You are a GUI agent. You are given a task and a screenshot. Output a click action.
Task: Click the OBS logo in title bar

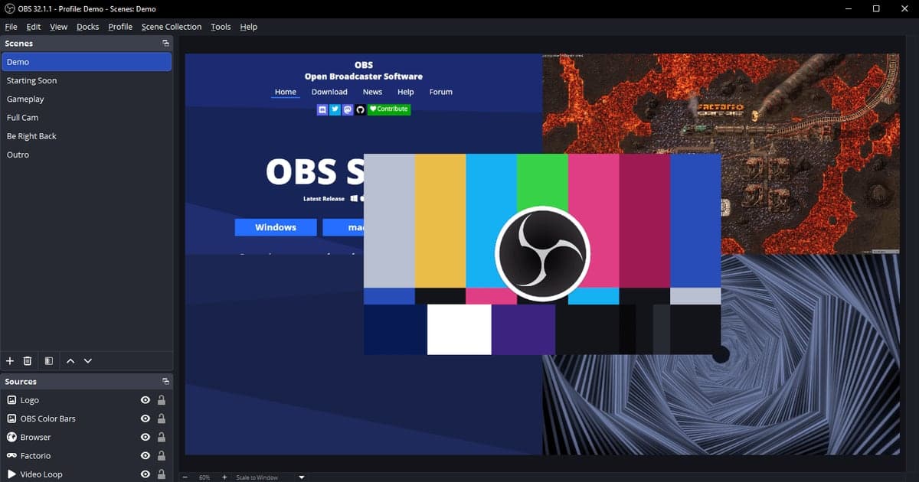click(8, 8)
